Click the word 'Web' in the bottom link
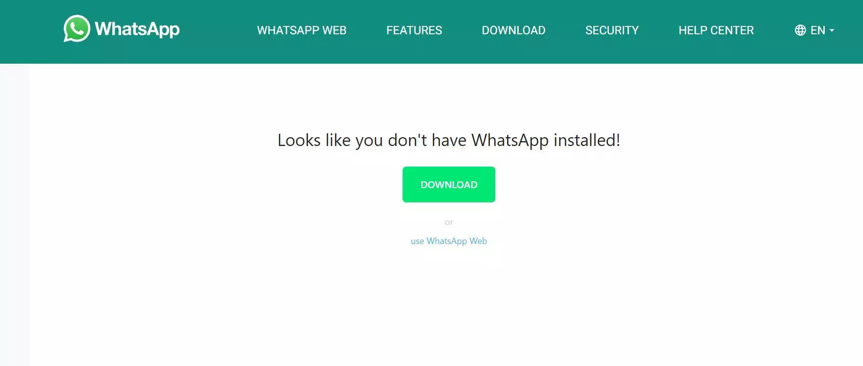The image size is (863, 366). [x=478, y=241]
